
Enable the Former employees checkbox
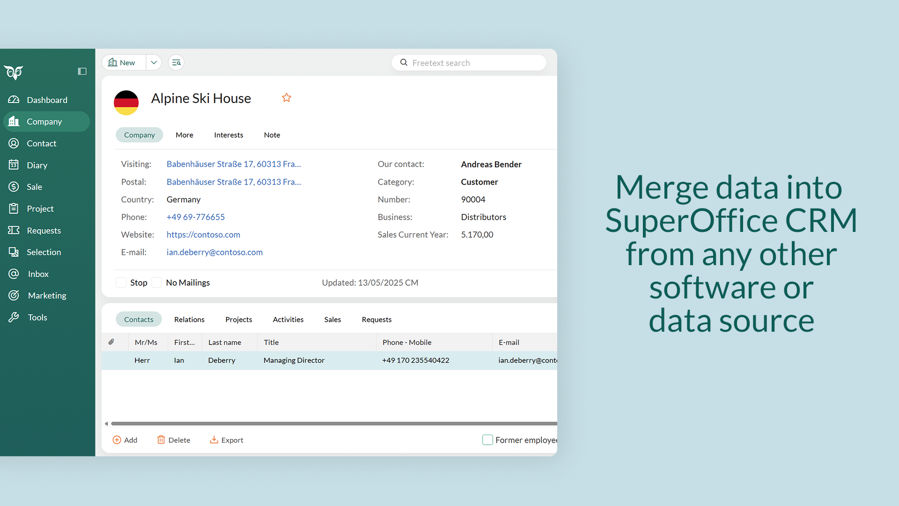(487, 440)
